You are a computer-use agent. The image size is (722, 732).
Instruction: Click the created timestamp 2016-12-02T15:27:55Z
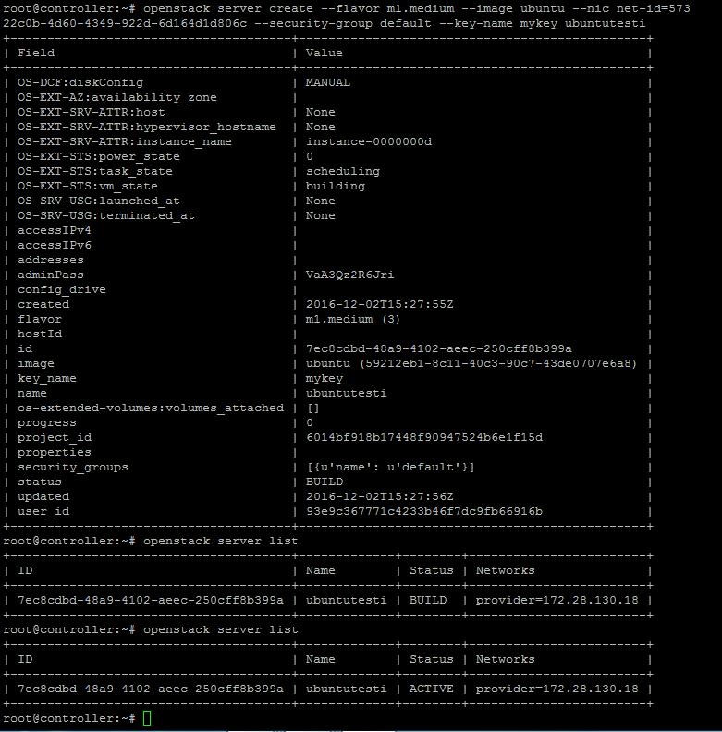[x=379, y=304]
